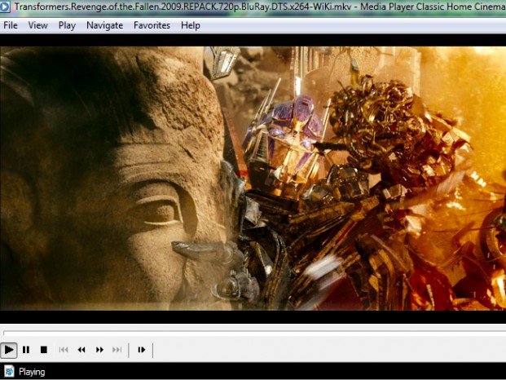506x380 pixels.
Task: Pause the movie playback
Action: point(26,350)
